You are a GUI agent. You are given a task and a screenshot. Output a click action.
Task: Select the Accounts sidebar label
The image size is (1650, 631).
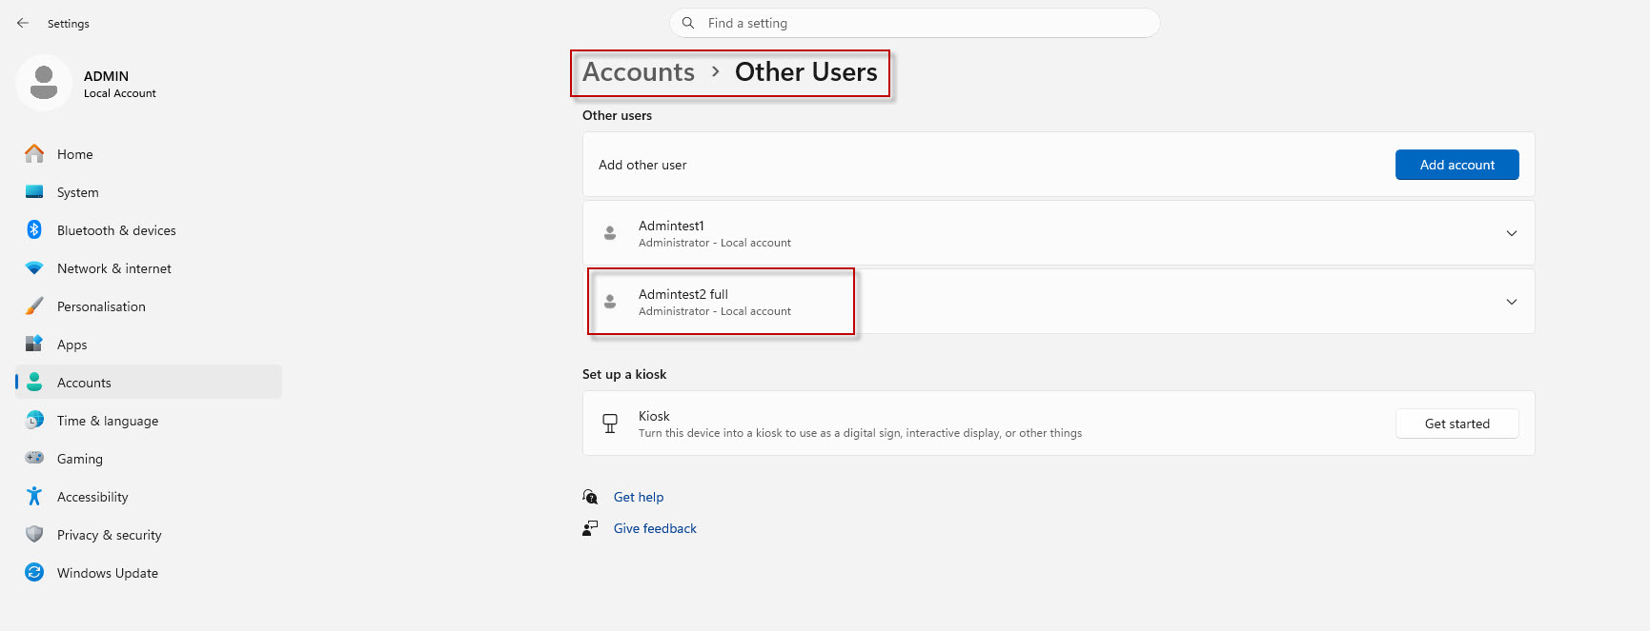tap(84, 383)
